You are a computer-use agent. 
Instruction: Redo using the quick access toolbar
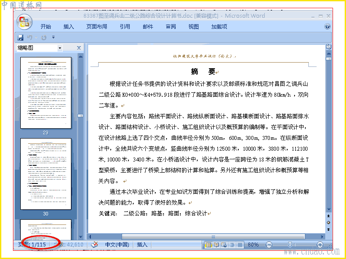point(44,38)
